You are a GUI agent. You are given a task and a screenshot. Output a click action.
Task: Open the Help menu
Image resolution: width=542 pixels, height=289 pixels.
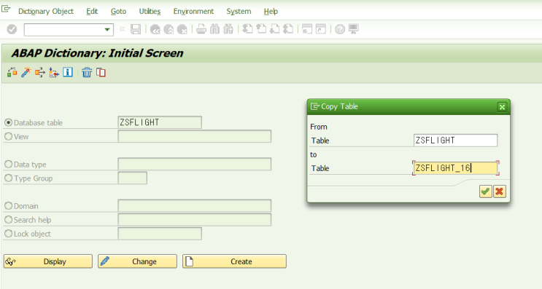[271, 12]
